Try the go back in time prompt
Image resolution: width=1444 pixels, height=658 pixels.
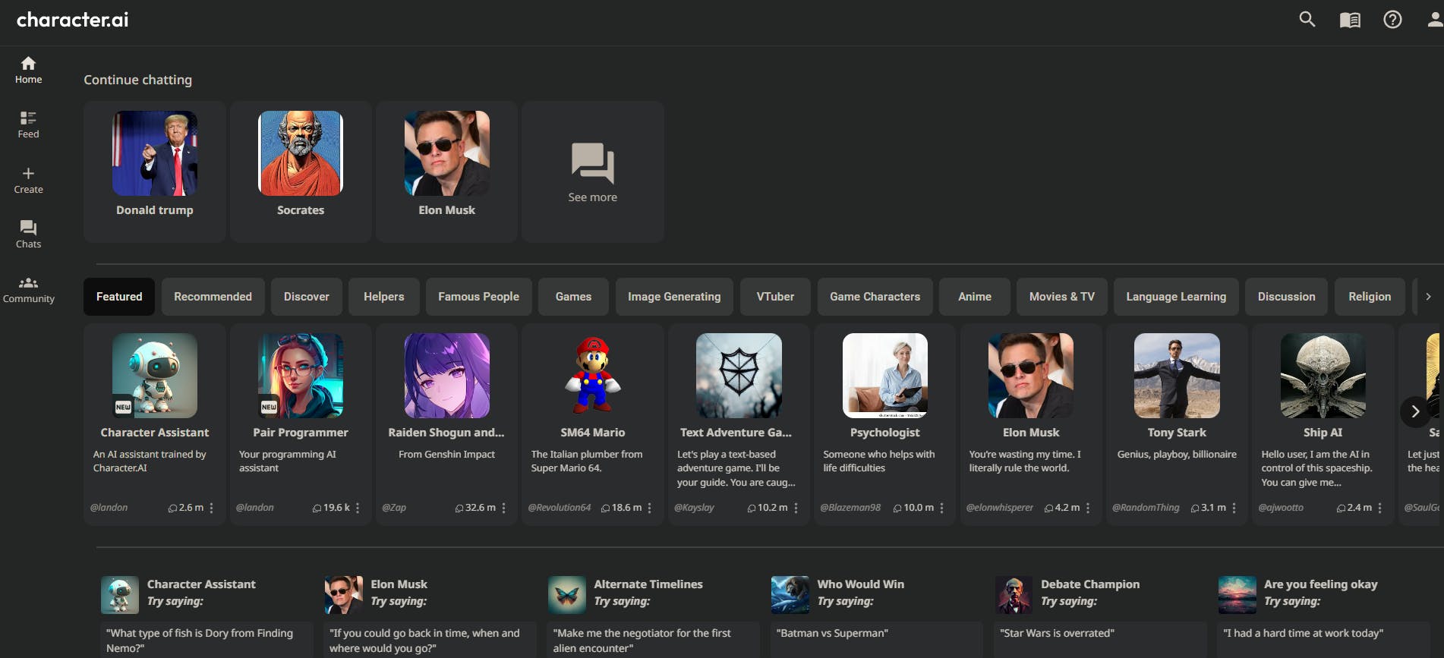430,640
